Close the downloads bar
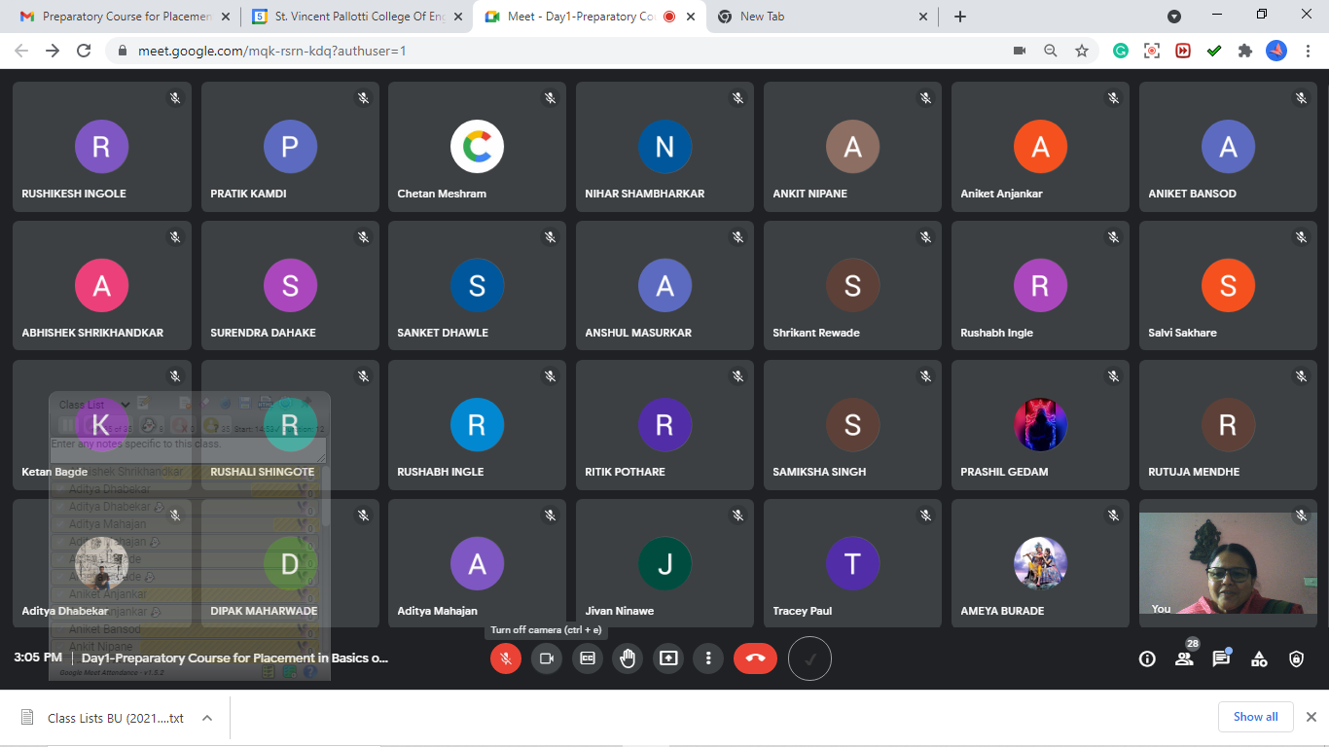The image size is (1329, 747). coord(1311,717)
